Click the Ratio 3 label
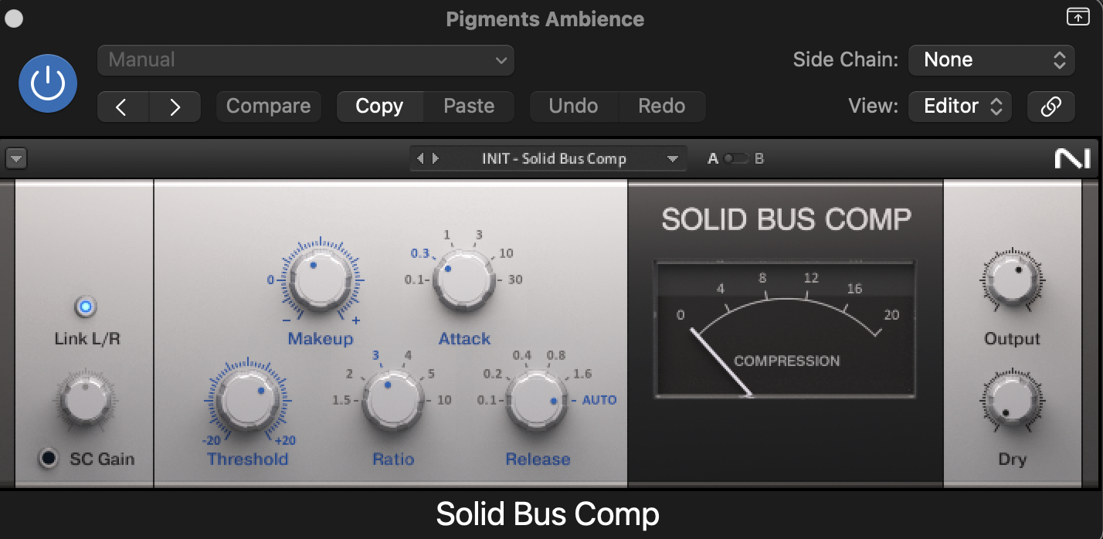 click(x=376, y=356)
